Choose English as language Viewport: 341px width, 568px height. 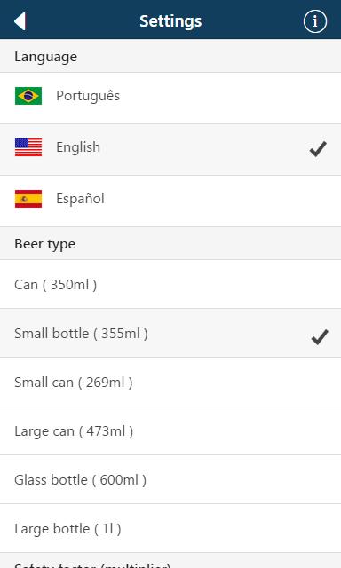170,150
